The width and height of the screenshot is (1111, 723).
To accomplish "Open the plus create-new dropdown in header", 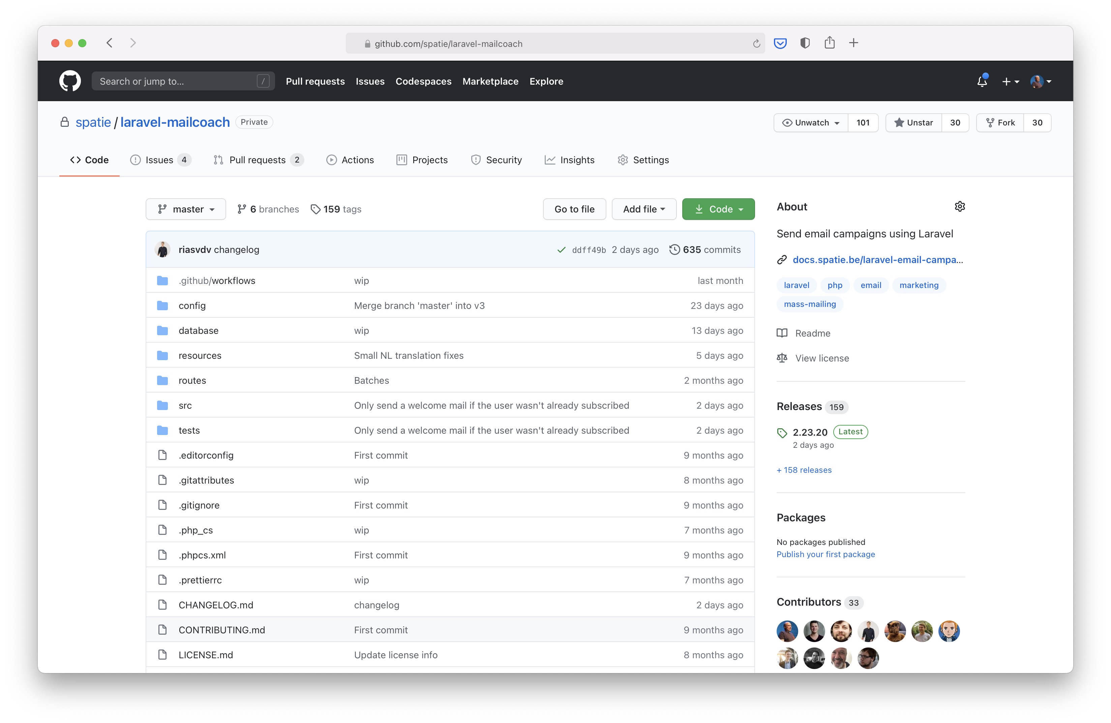I will tap(1010, 82).
